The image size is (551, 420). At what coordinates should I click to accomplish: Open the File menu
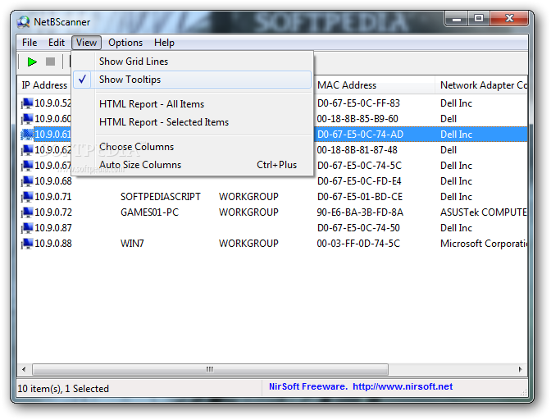pos(30,43)
